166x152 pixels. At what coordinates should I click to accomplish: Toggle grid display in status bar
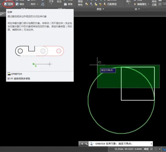click(x=151, y=149)
